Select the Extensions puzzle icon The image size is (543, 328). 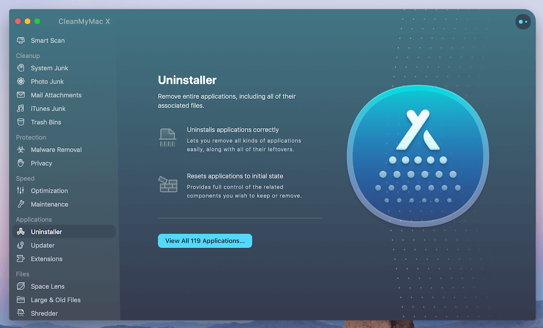(21, 258)
